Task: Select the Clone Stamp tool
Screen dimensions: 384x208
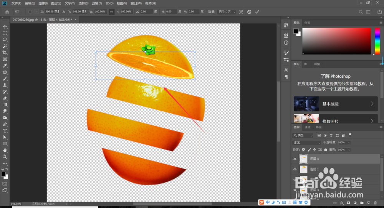Action: (5, 85)
